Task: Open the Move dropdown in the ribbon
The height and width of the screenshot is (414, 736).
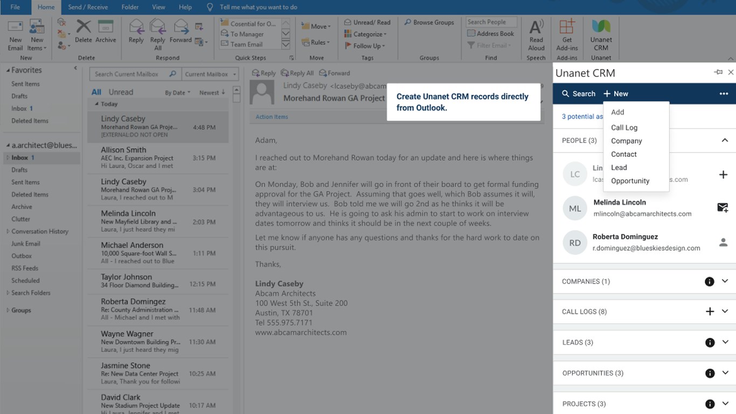Action: click(316, 26)
